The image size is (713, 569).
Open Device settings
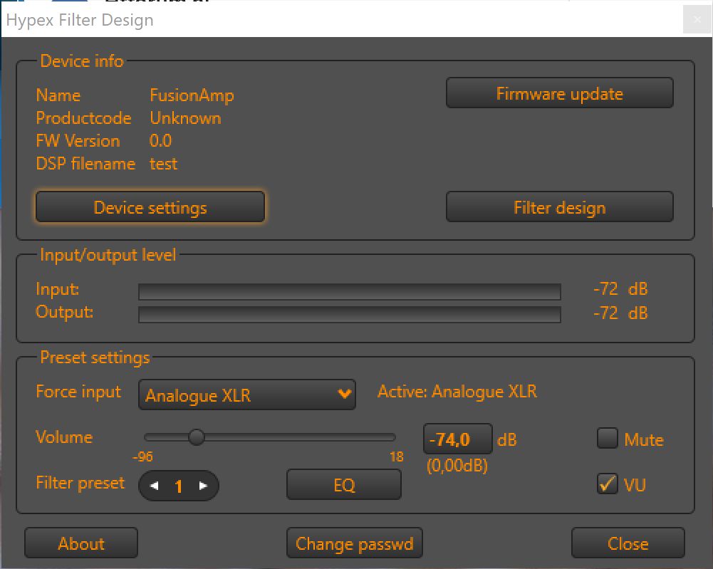tap(150, 207)
